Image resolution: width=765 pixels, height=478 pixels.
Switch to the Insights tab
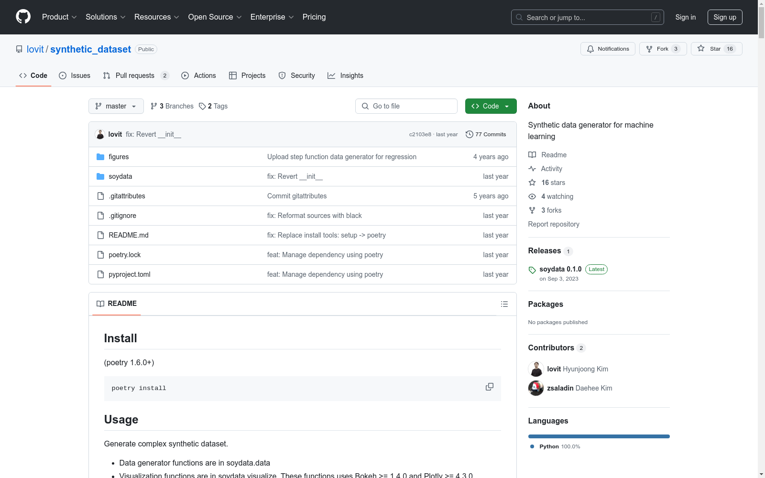(345, 76)
